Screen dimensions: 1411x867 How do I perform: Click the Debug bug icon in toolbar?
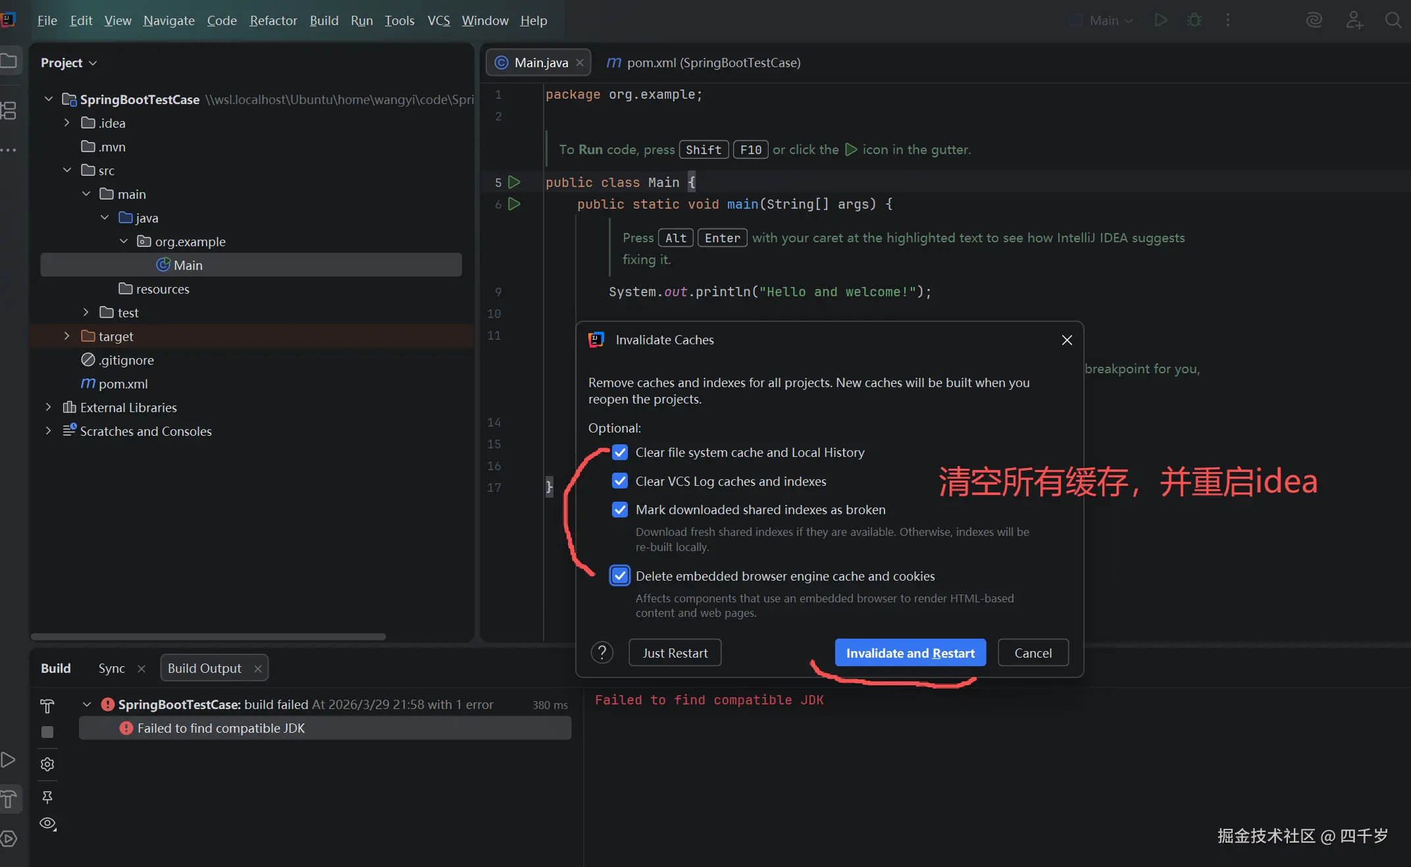coord(1194,20)
